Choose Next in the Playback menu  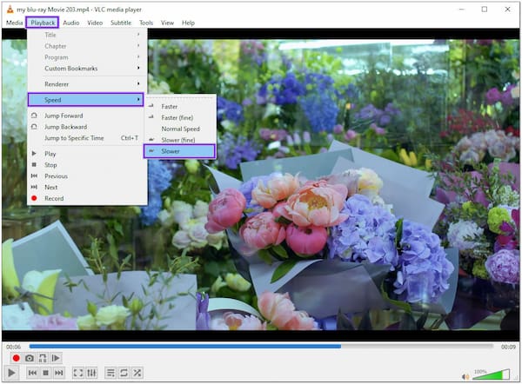87,187
